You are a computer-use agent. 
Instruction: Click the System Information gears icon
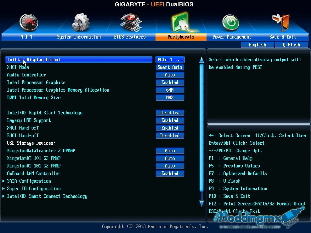pos(81,22)
